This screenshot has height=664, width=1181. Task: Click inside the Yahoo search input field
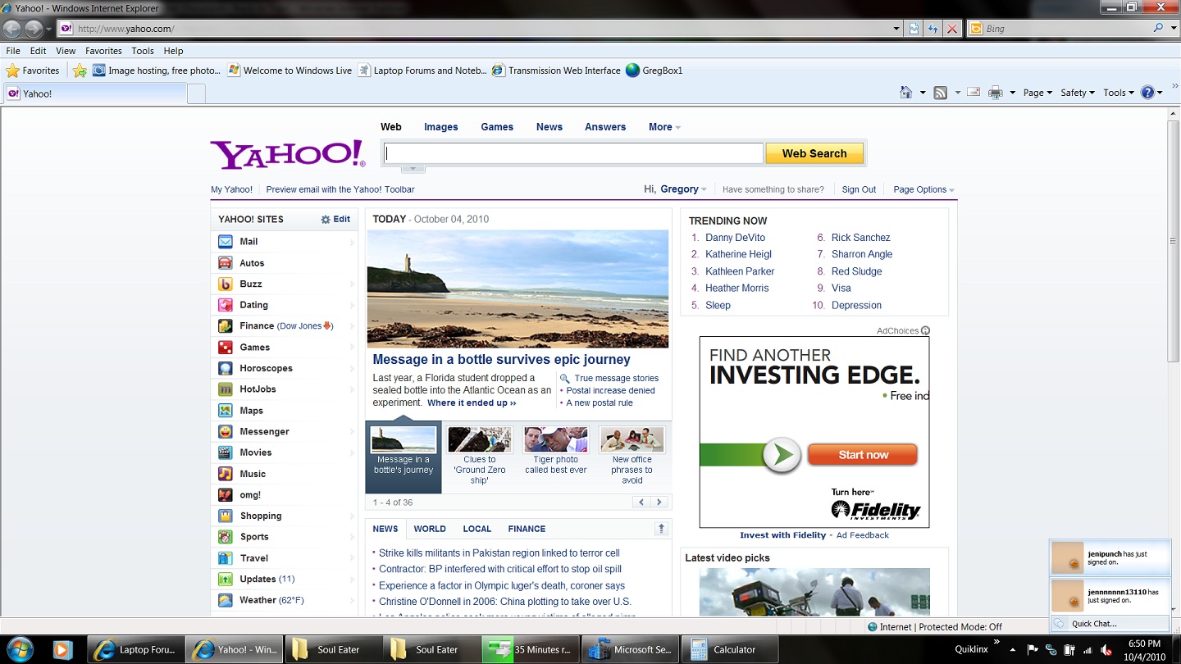(574, 153)
